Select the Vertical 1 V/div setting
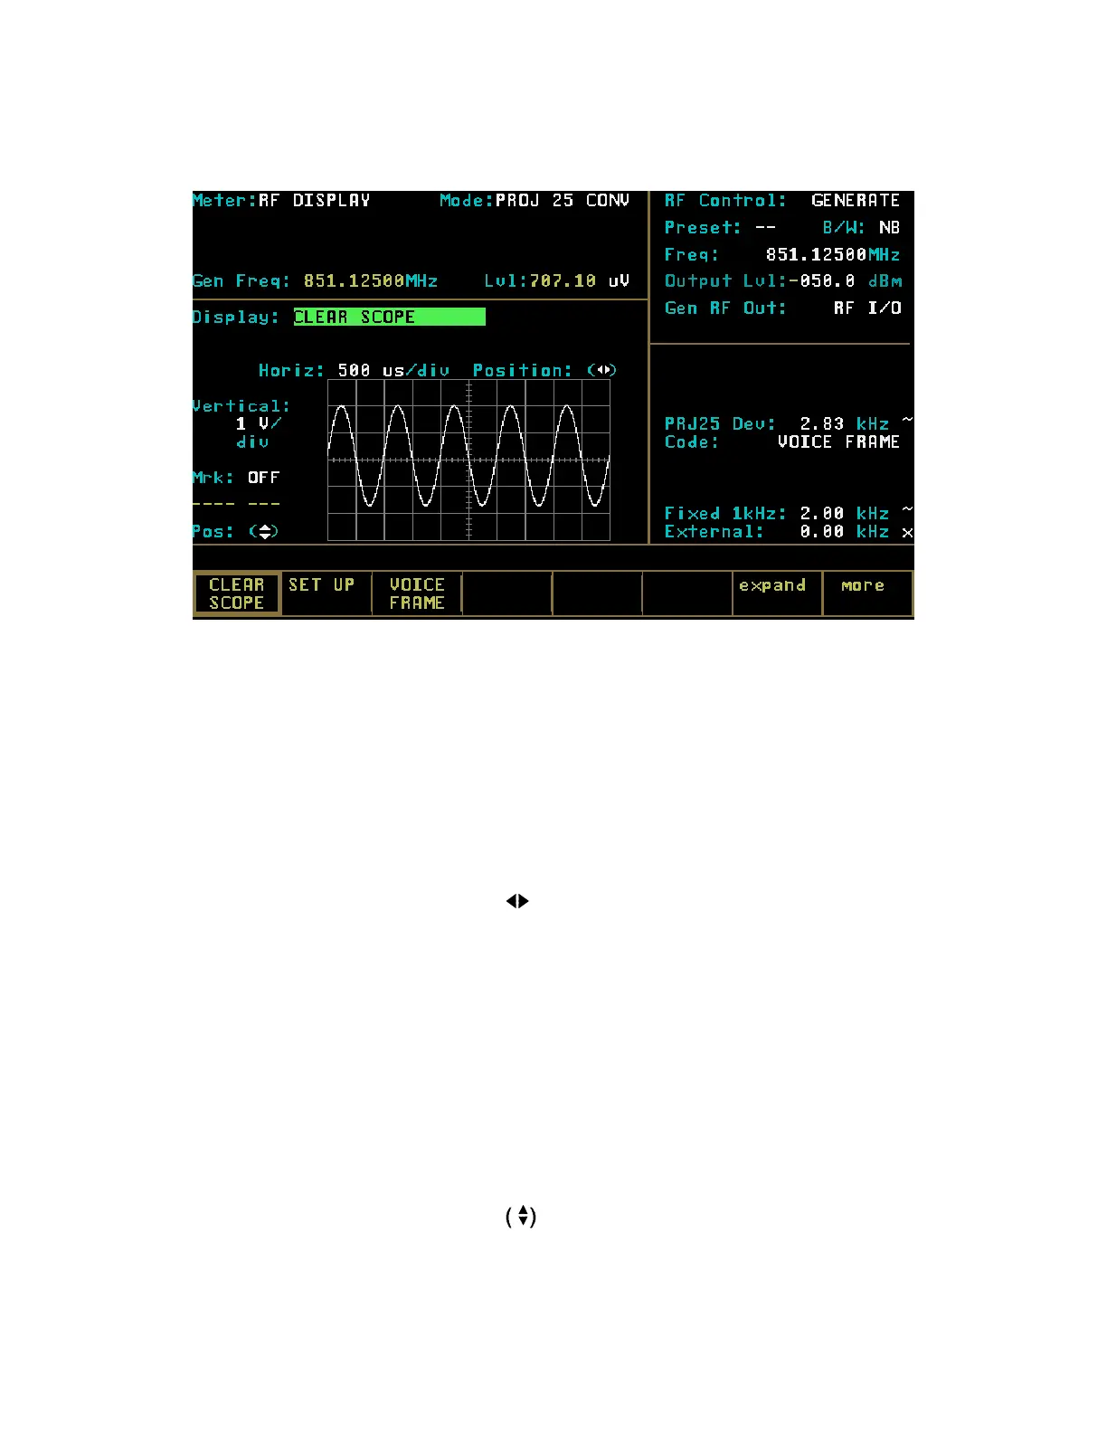This screenshot has width=1107, height=1433. (258, 432)
